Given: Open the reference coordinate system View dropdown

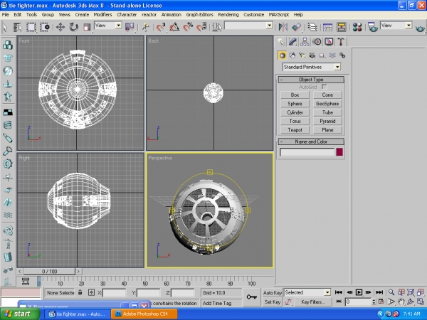Looking at the screenshot, I should point(108,26).
